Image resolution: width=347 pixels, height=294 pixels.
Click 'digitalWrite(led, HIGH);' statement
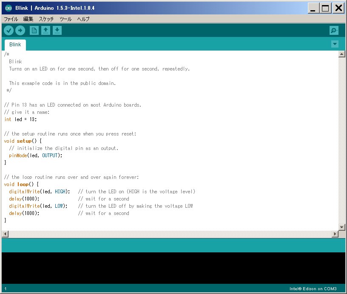coord(40,192)
